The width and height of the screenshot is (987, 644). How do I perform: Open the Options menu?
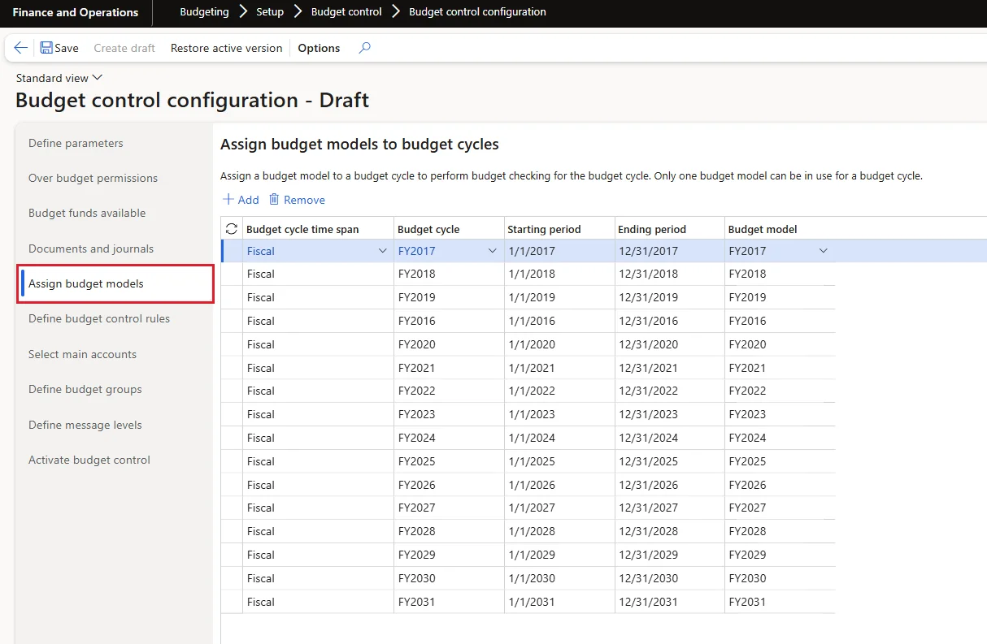click(319, 48)
